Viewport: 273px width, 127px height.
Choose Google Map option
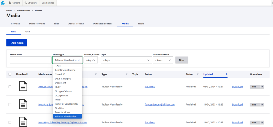[67, 95]
